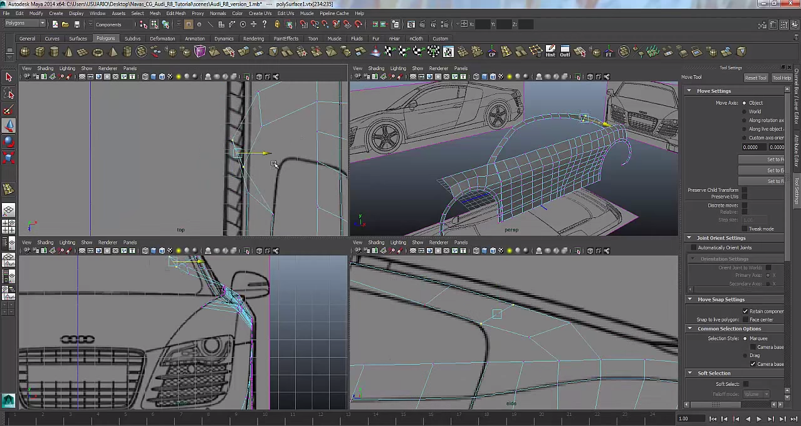This screenshot has width=801, height=426.
Task: Click the save scene icon
Action: (76, 24)
